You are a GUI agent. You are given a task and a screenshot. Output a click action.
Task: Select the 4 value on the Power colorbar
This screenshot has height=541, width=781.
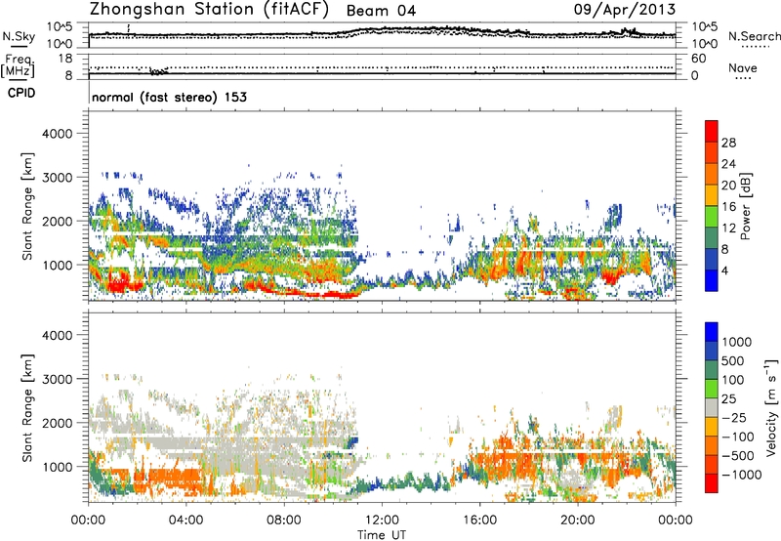point(724,270)
